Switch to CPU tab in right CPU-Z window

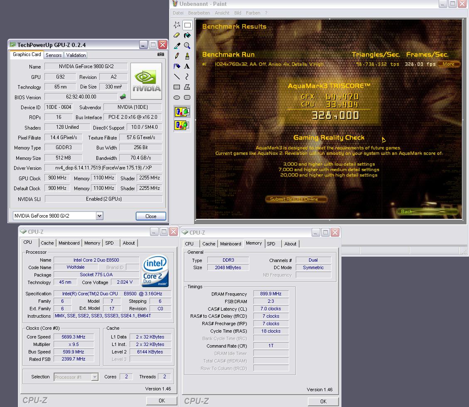tap(189, 244)
